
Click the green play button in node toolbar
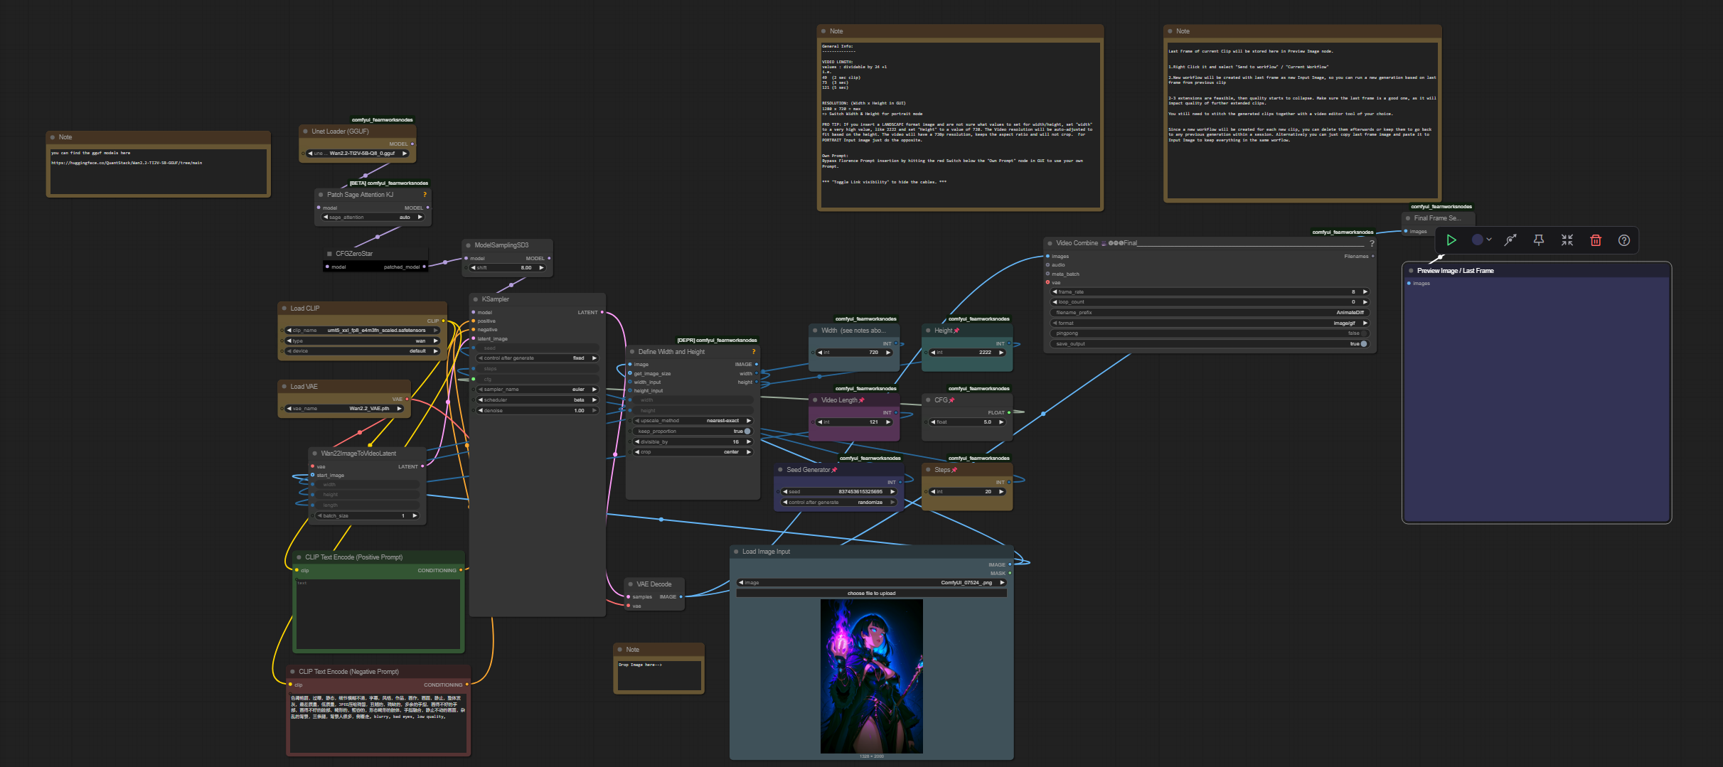click(1451, 240)
